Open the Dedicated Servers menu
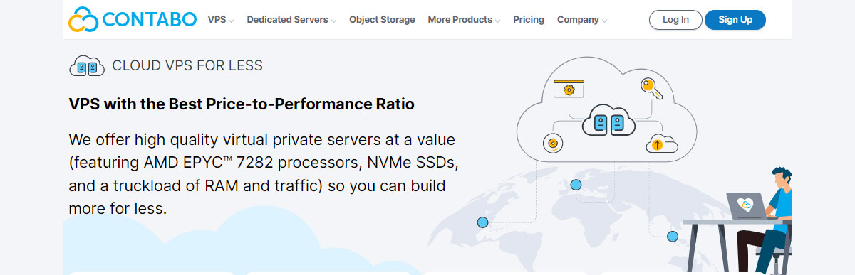The height and width of the screenshot is (275, 855). (x=287, y=20)
